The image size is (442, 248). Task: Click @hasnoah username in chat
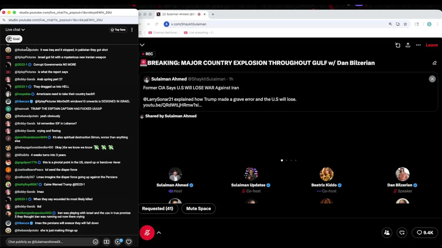pyautogui.click(x=22, y=109)
